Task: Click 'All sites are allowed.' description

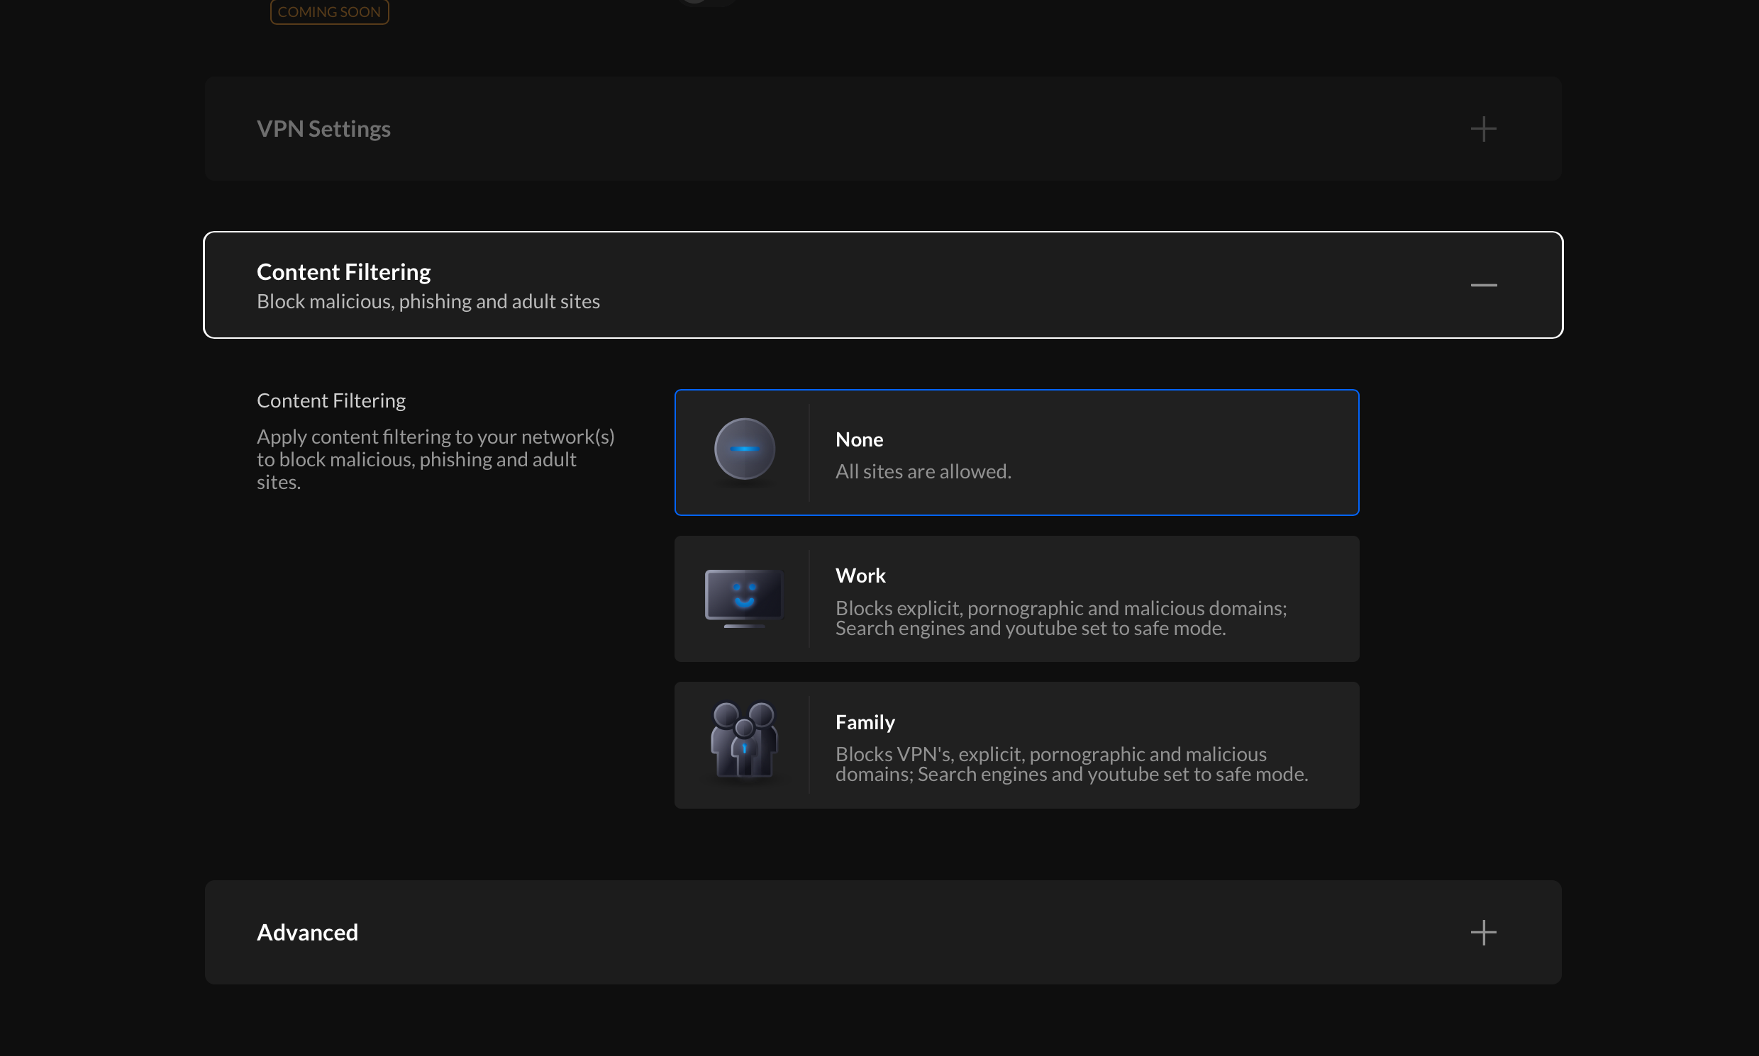Action: tap(923, 471)
